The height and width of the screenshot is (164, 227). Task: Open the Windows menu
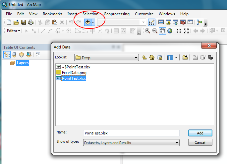167,14
